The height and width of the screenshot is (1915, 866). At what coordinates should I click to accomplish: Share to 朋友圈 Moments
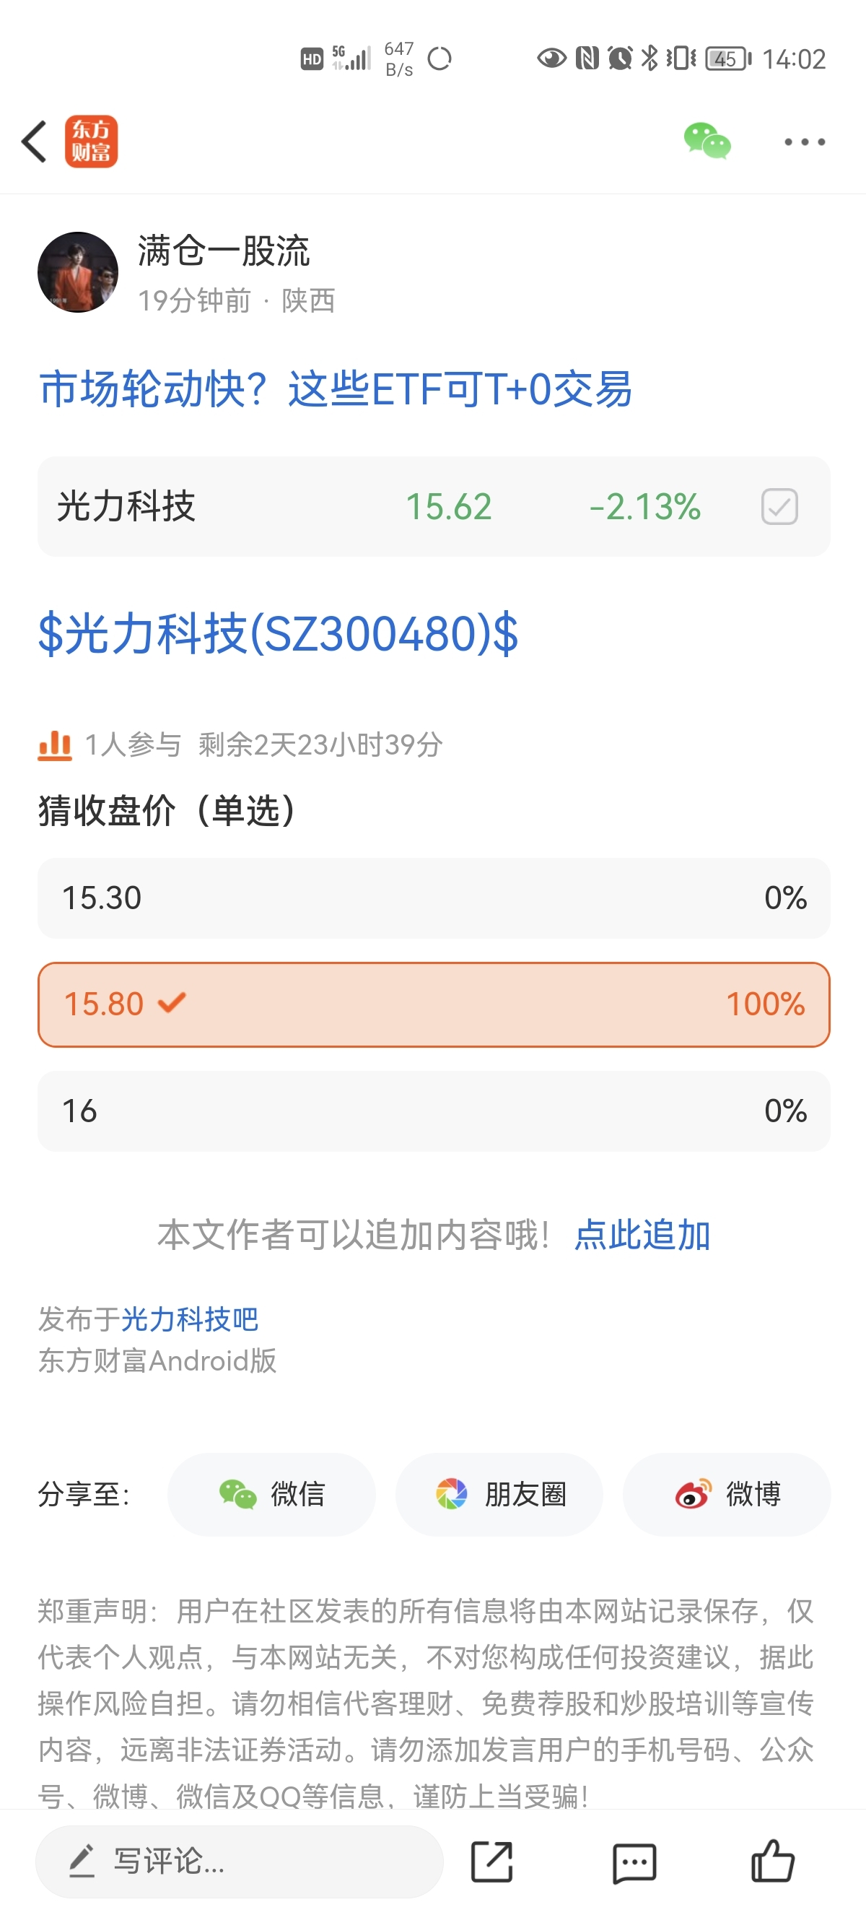coord(499,1494)
